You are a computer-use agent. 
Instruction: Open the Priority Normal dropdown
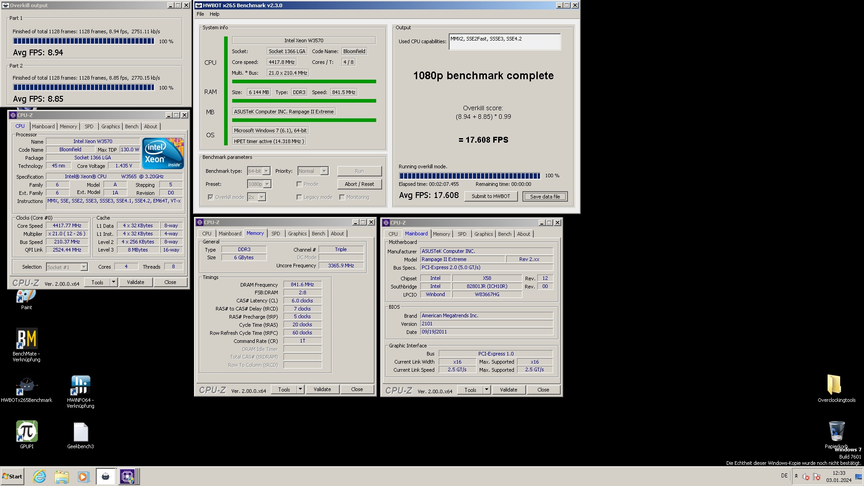[313, 171]
